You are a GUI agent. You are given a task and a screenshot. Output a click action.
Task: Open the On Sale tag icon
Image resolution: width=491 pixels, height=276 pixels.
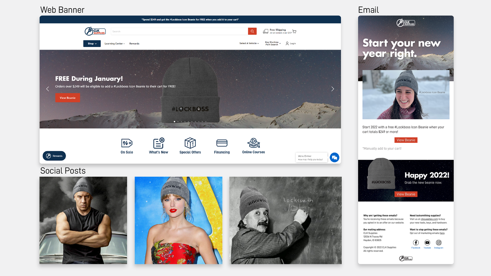point(127,143)
